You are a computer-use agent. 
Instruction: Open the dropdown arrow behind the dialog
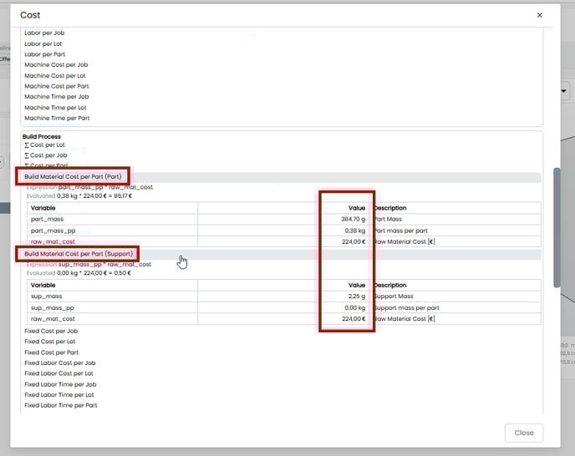[565, 91]
